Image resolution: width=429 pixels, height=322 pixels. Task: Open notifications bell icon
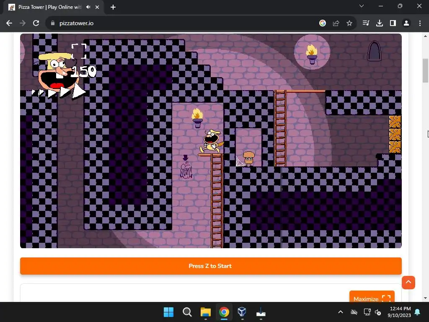tap(418, 312)
